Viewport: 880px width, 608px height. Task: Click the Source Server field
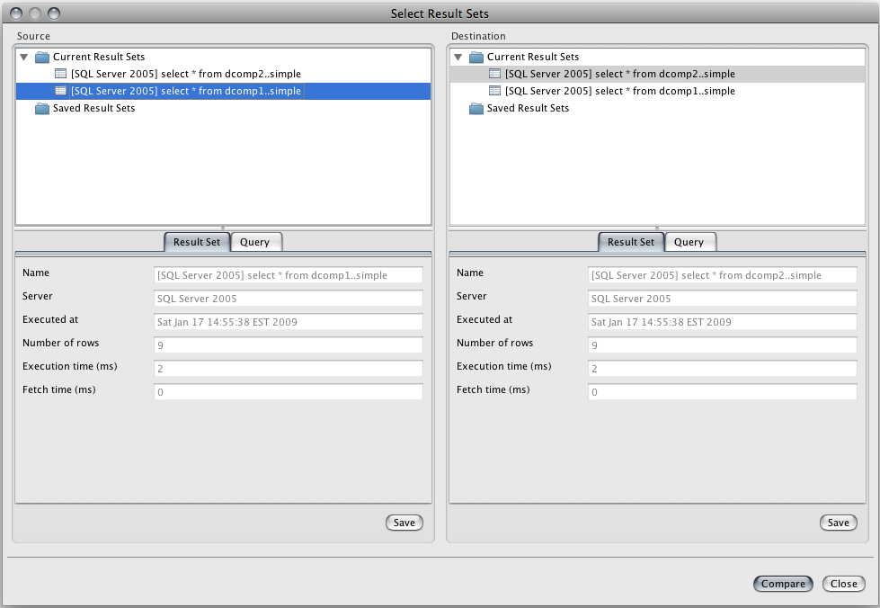[288, 299]
